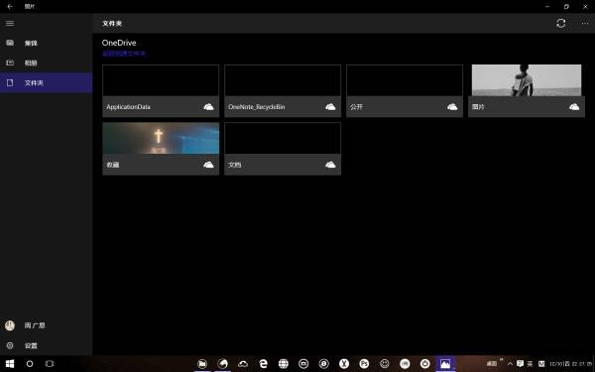
Task: Minimize the Photos window
Action: coord(547,7)
